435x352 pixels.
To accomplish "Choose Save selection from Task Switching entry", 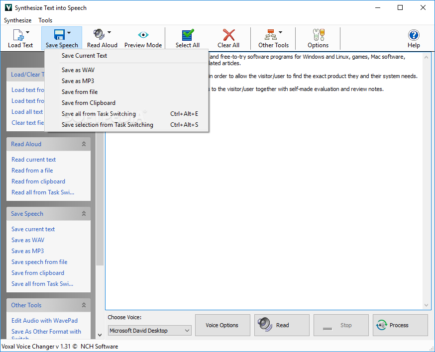I will pyautogui.click(x=126, y=125).
